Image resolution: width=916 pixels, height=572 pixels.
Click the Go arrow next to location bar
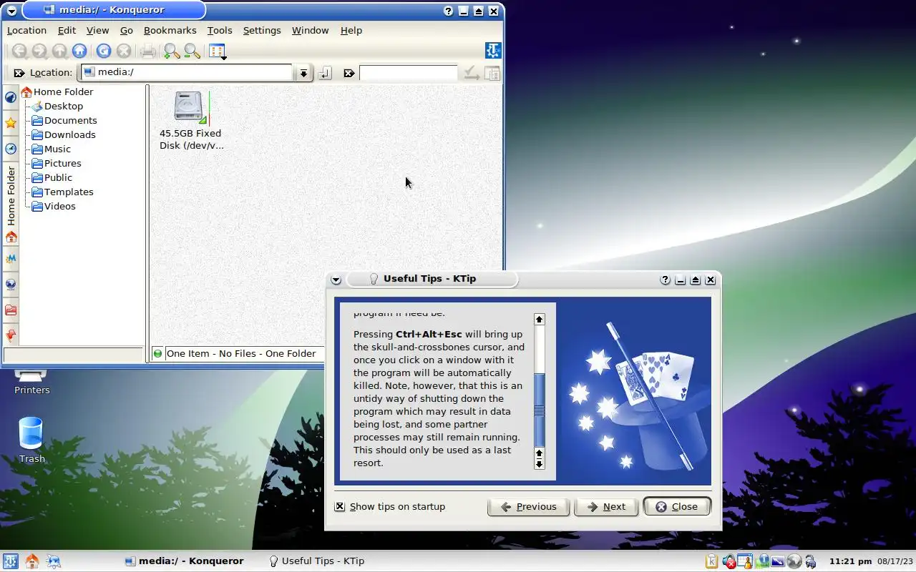325,73
